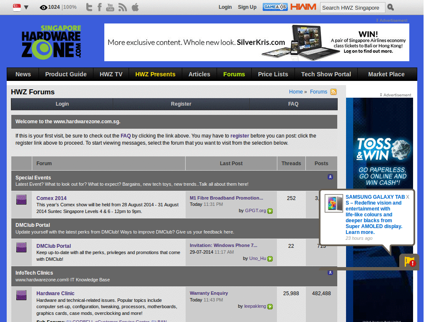The image size is (429, 322).
Task: Click Register in the forum bar
Action: pyautogui.click(x=181, y=104)
